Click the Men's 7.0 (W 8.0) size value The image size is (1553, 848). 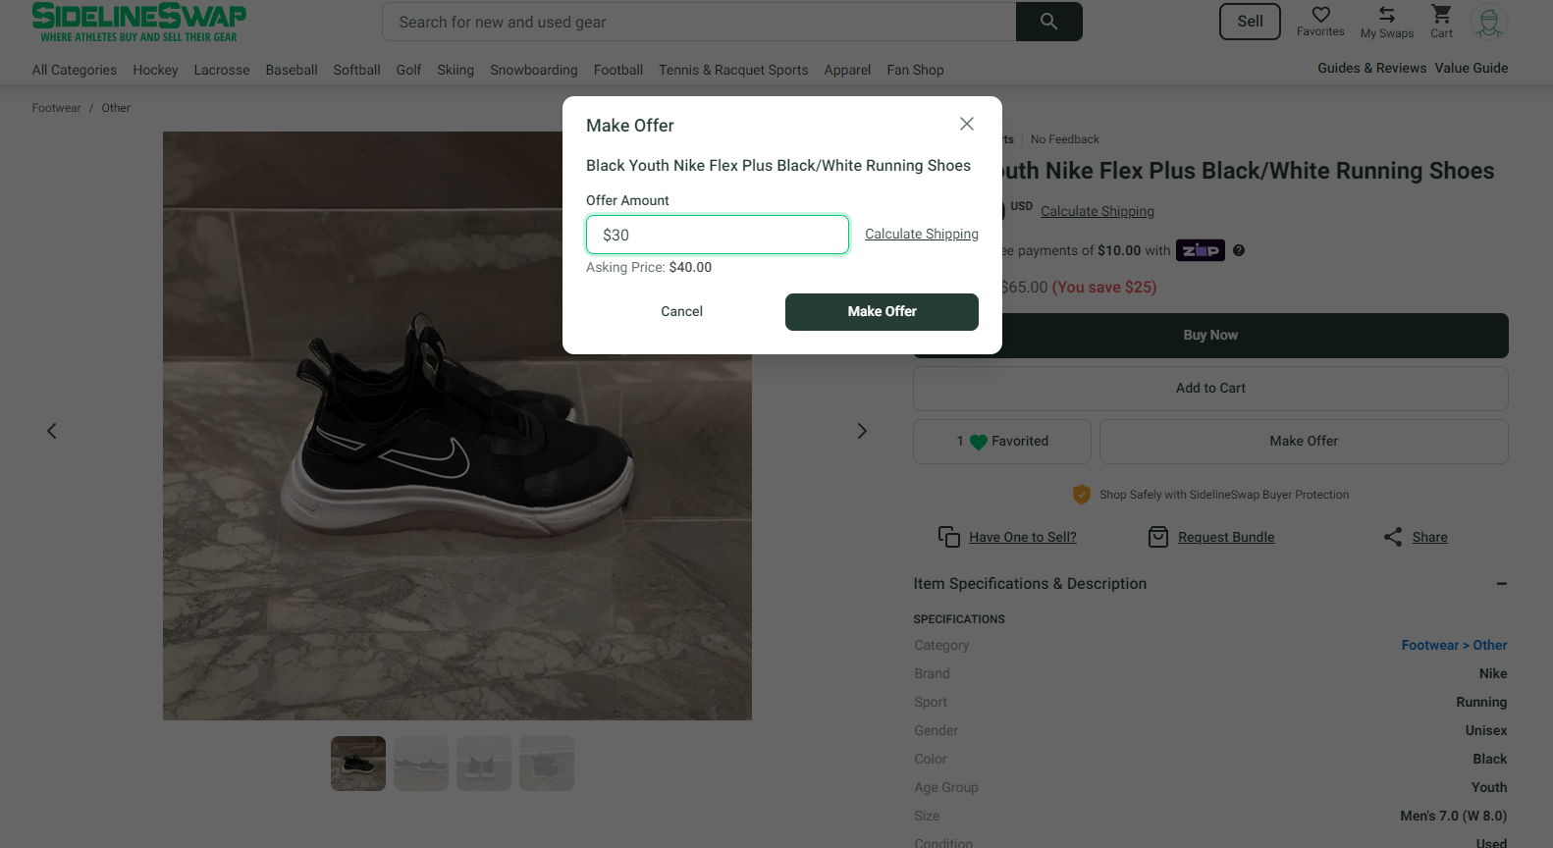point(1453,816)
